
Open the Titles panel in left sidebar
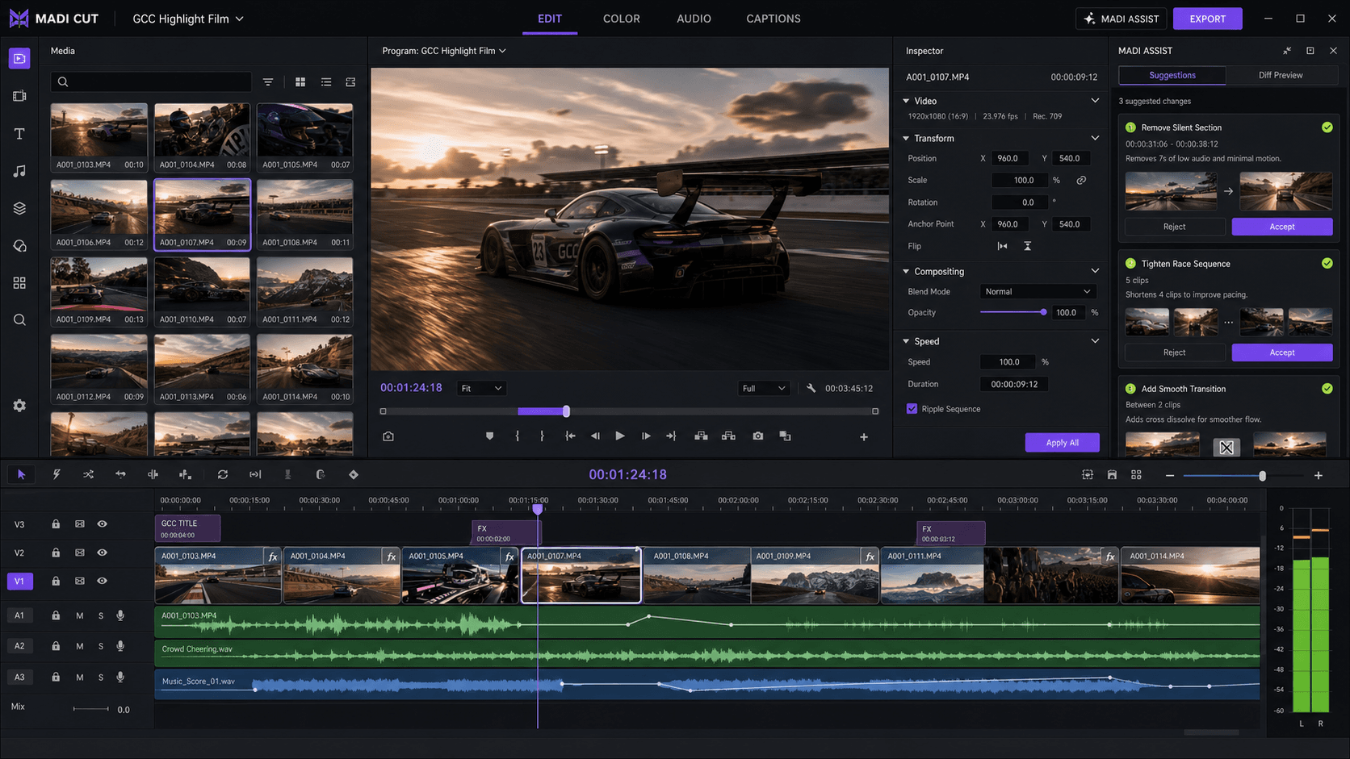pos(19,134)
